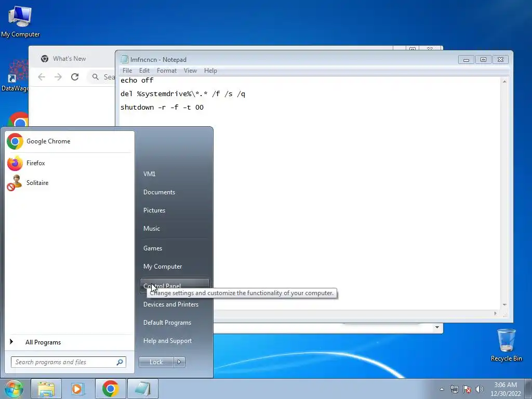The height and width of the screenshot is (399, 532).
Task: Click the network tray icon
Action: point(454,389)
